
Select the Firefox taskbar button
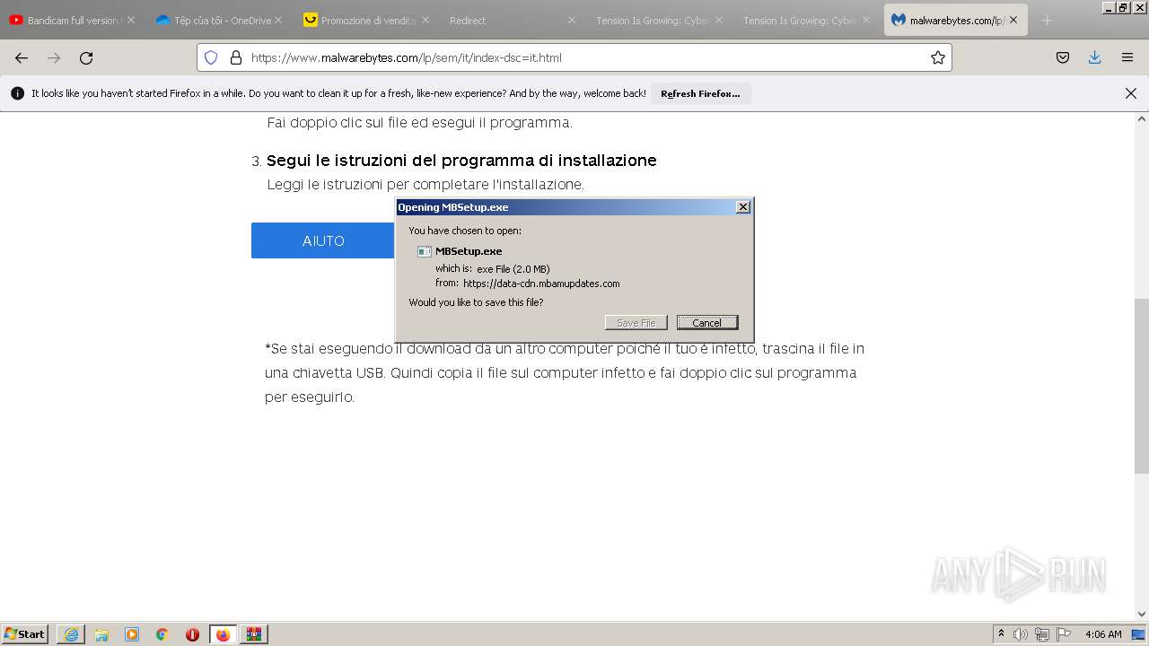tap(223, 634)
